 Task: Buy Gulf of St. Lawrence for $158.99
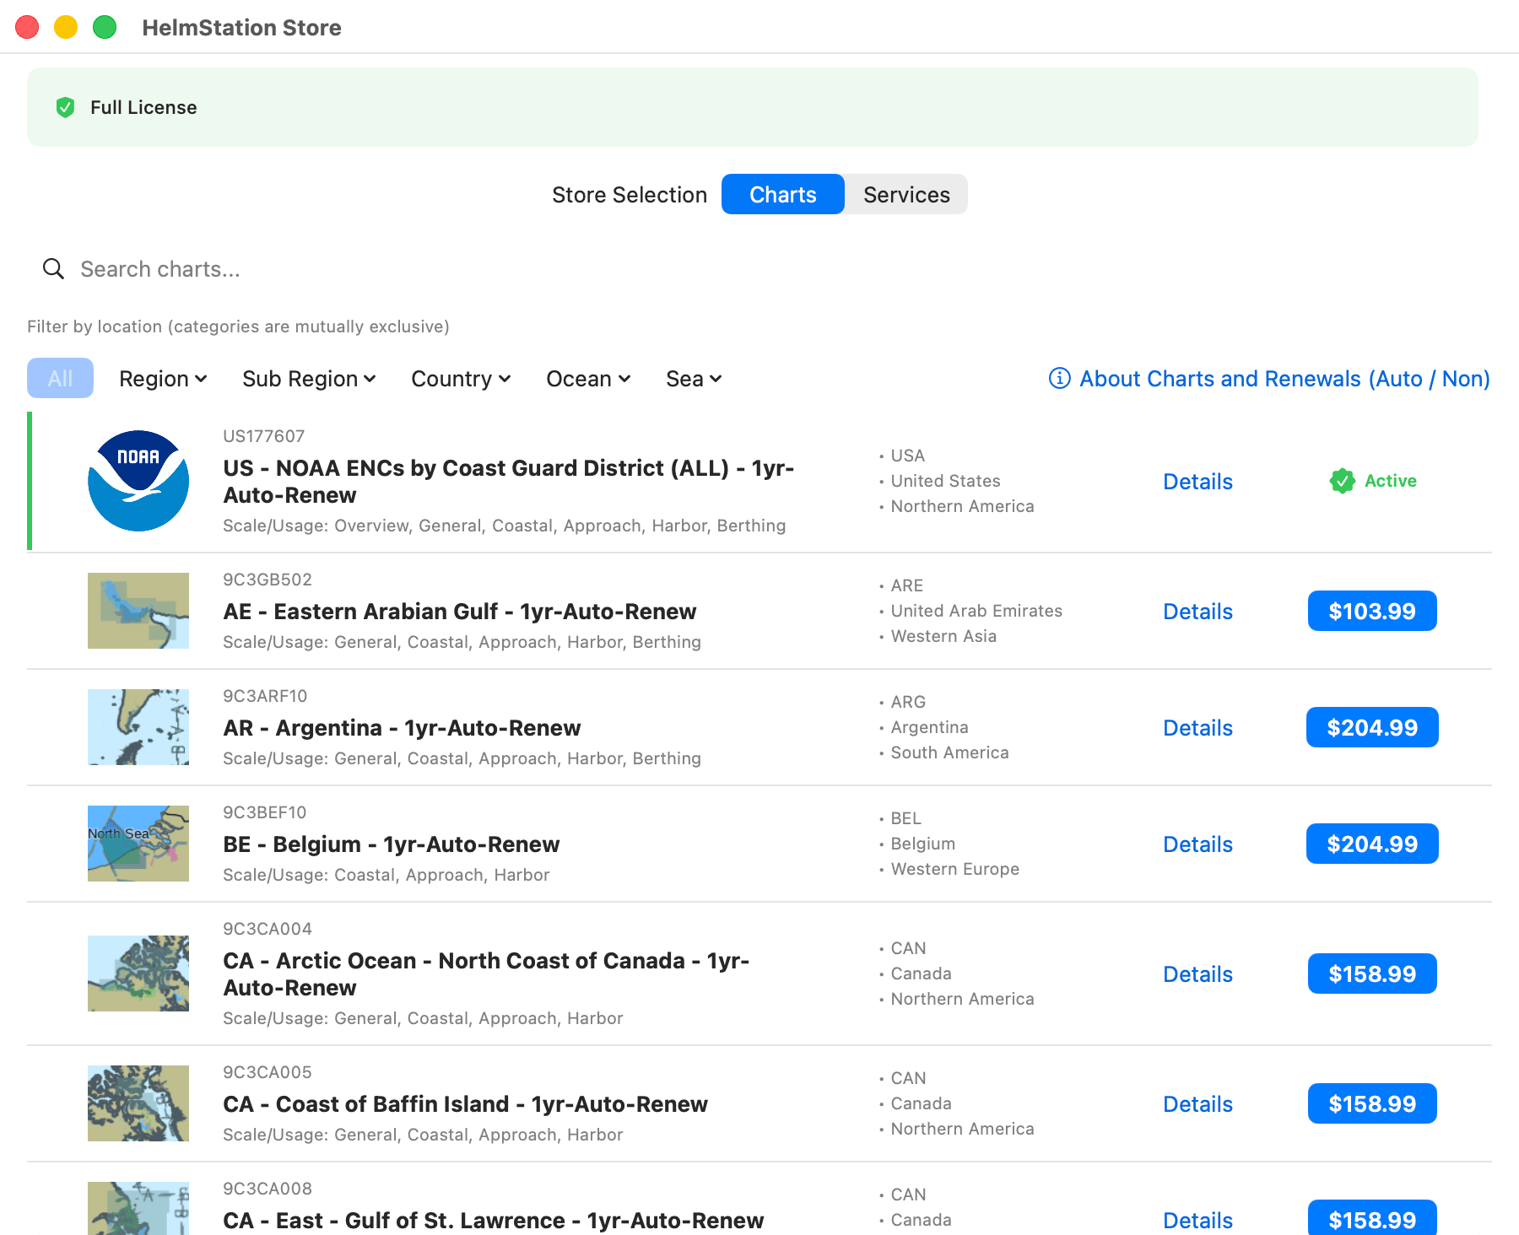[1372, 1217]
